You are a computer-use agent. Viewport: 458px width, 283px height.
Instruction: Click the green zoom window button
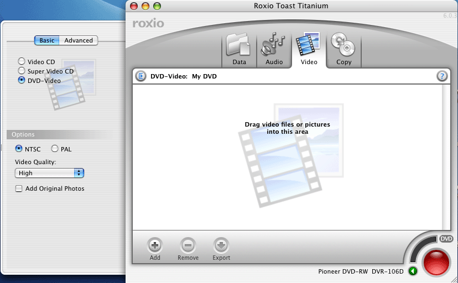tap(157, 6)
